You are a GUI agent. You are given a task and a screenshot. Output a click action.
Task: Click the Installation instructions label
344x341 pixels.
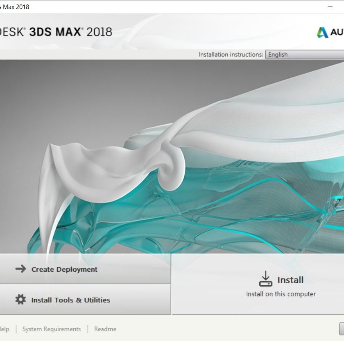(x=231, y=55)
